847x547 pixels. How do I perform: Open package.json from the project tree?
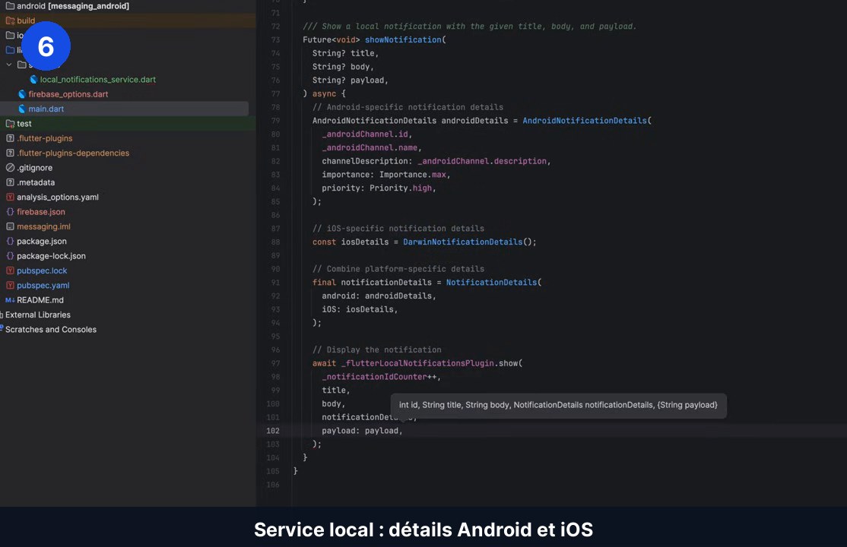[x=42, y=242]
